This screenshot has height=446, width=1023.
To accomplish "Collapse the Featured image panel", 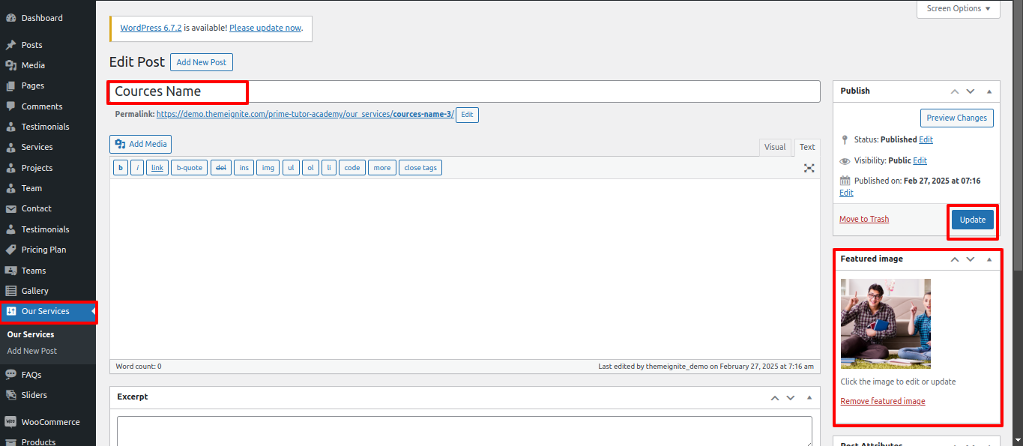I will coord(989,259).
